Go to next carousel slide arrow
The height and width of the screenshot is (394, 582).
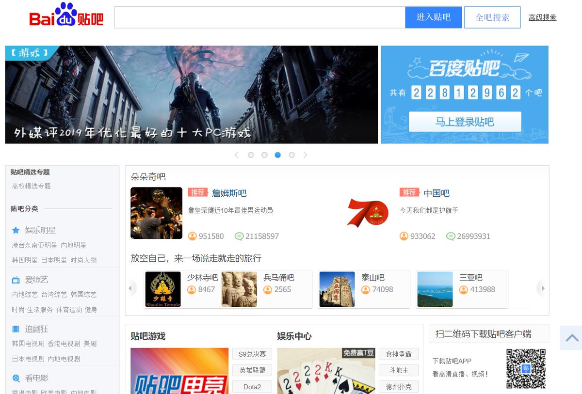[x=305, y=155]
